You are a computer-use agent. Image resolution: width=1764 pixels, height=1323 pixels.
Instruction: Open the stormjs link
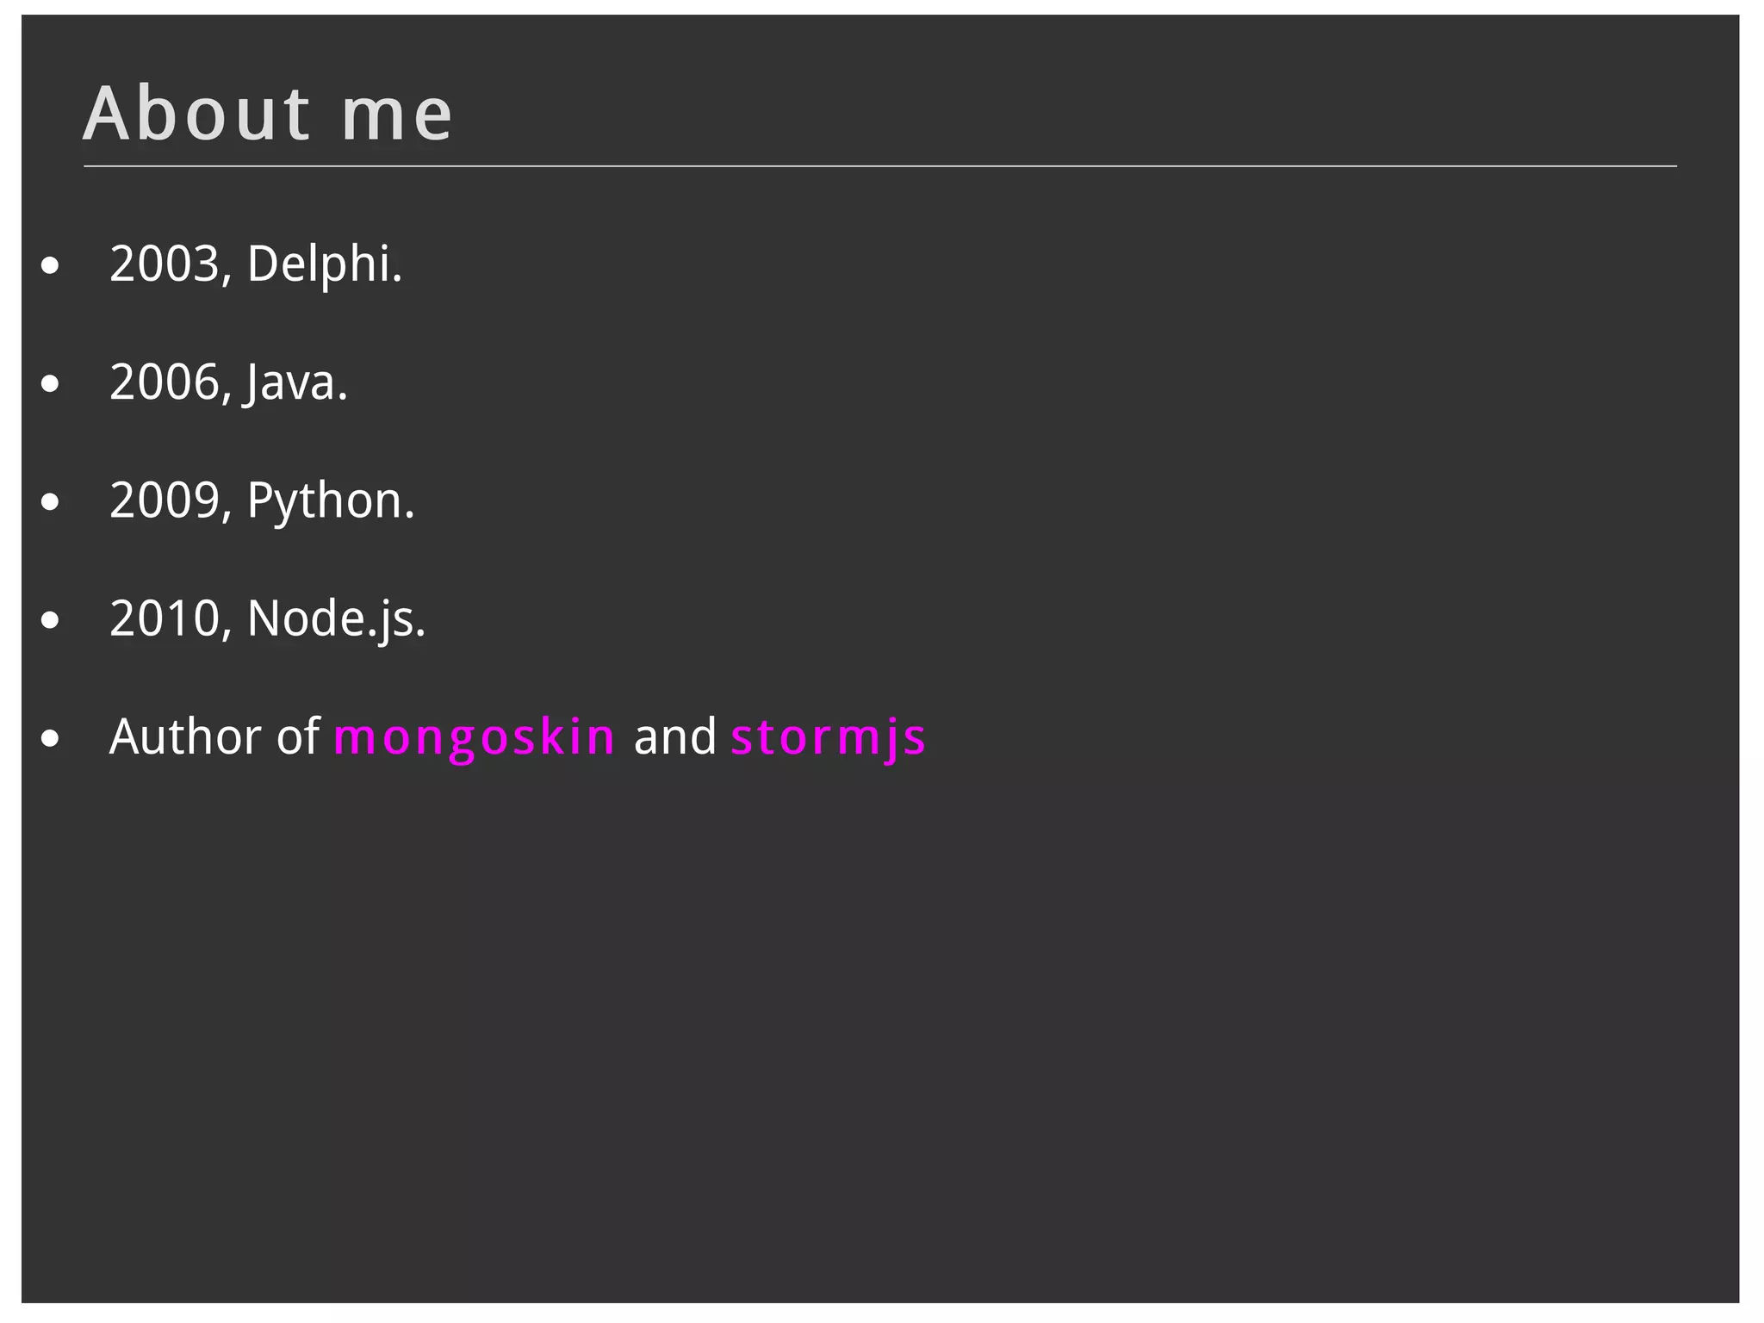[x=828, y=737]
